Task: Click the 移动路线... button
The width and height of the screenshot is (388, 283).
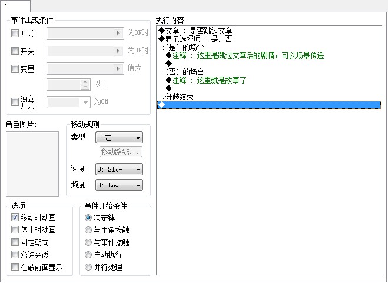Action: [121, 152]
